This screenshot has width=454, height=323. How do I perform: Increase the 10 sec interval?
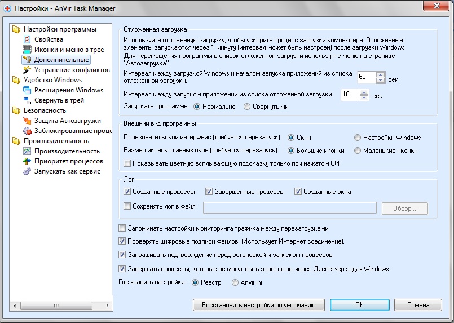click(x=364, y=92)
